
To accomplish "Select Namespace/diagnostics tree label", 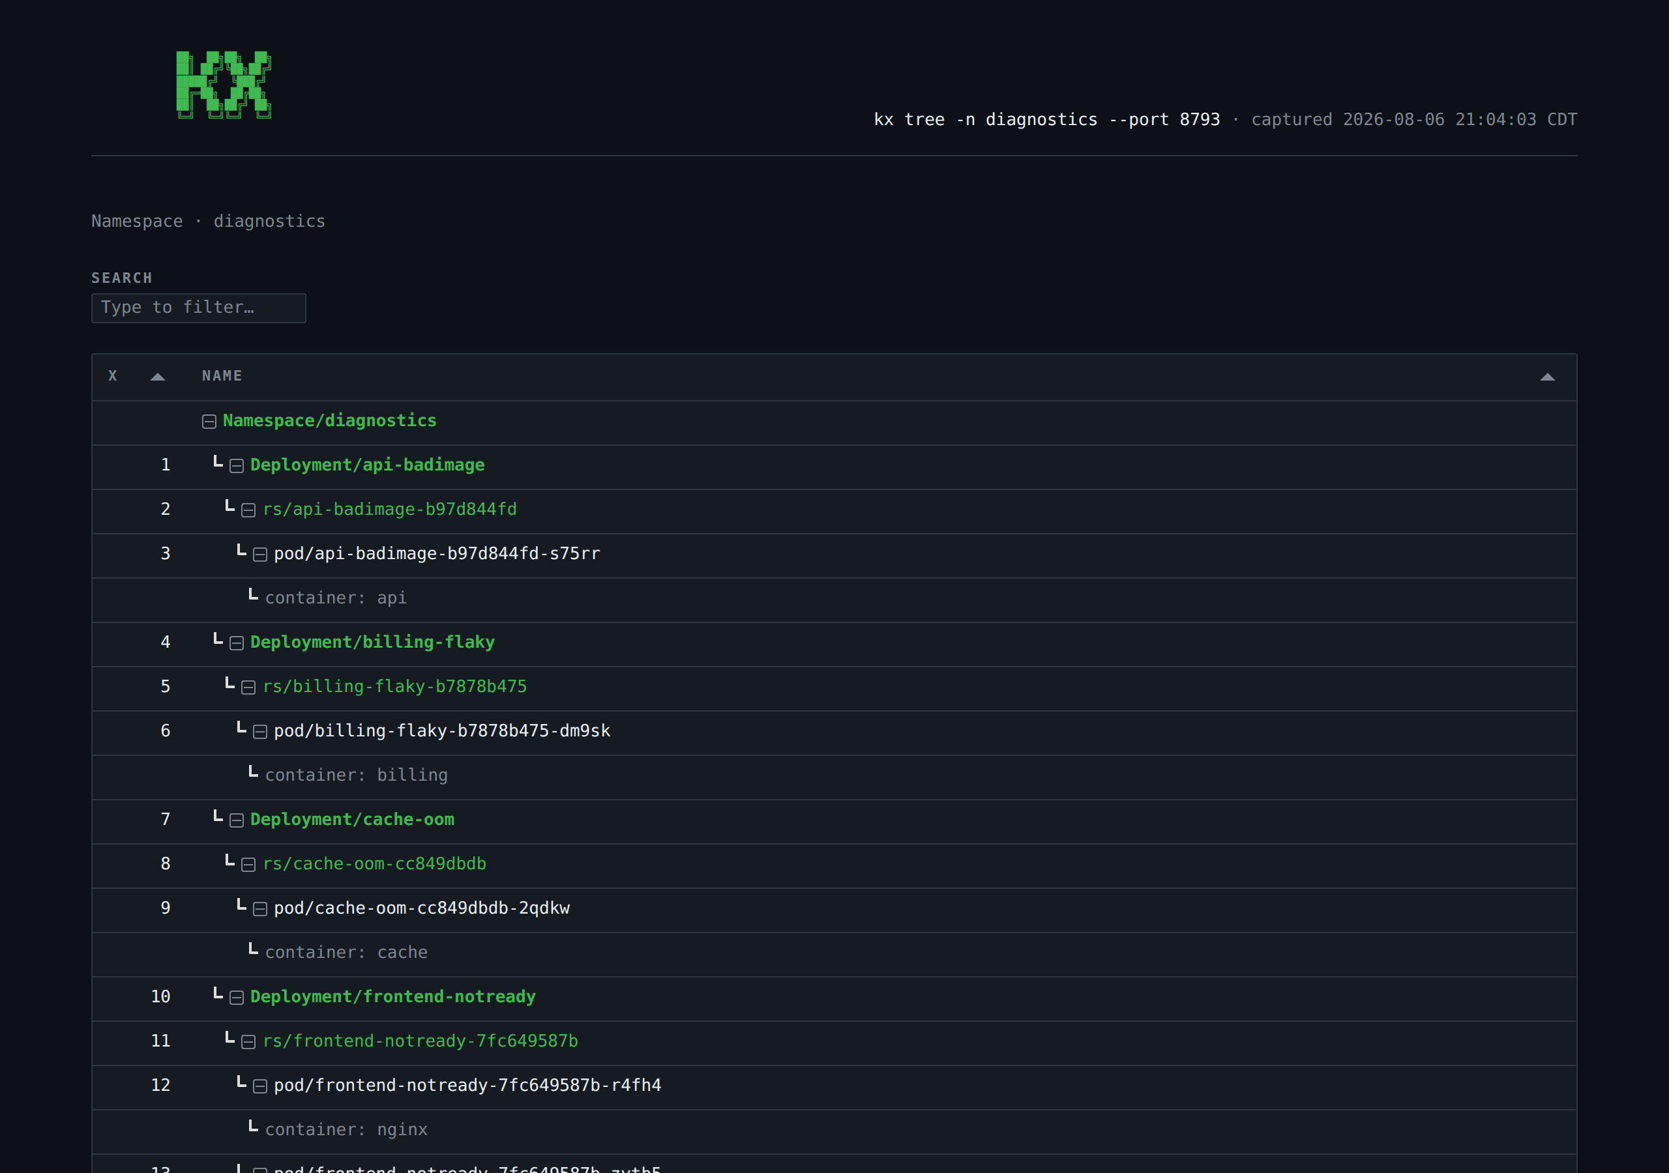I will (329, 421).
